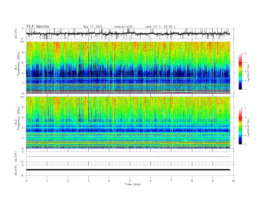Click the "-3" label on ch.1 color bar
This screenshot has height=203, width=263.
click(x=245, y=53)
